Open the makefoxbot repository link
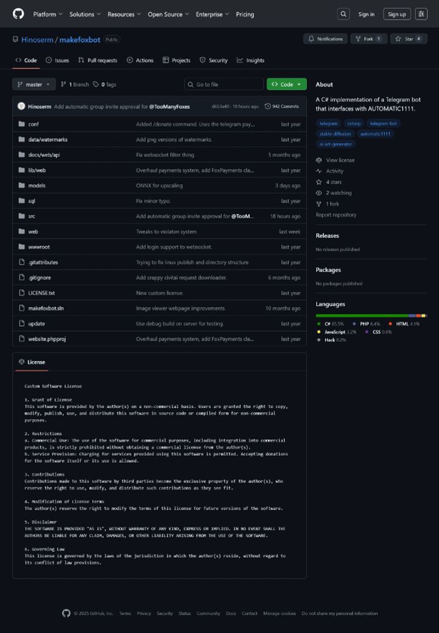Screen dimensions: 439x633 80,39
